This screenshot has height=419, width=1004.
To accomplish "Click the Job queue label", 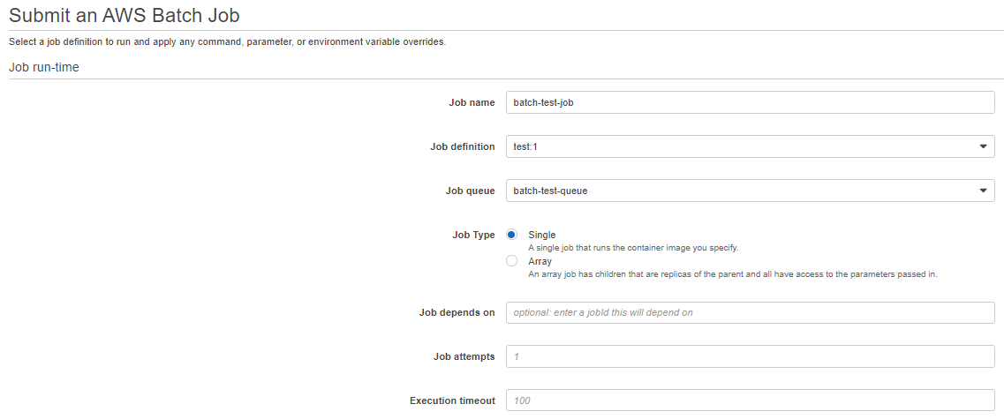I will pos(470,191).
